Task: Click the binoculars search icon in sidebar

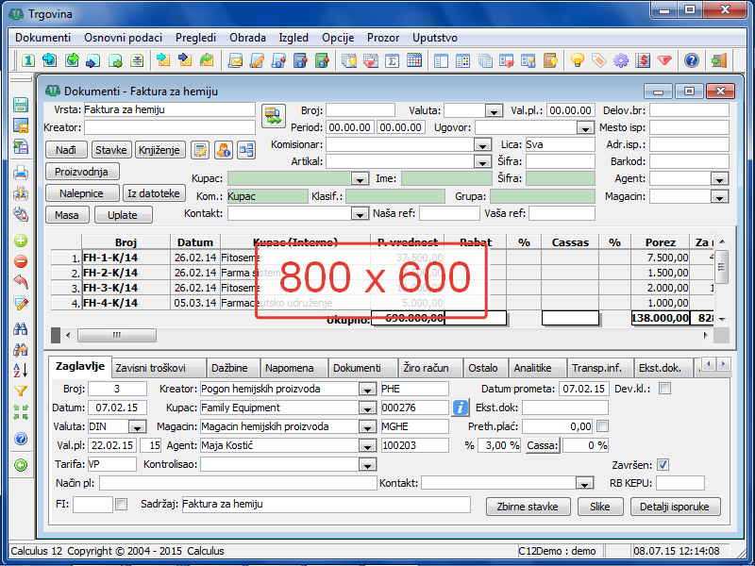Action: tap(21, 328)
